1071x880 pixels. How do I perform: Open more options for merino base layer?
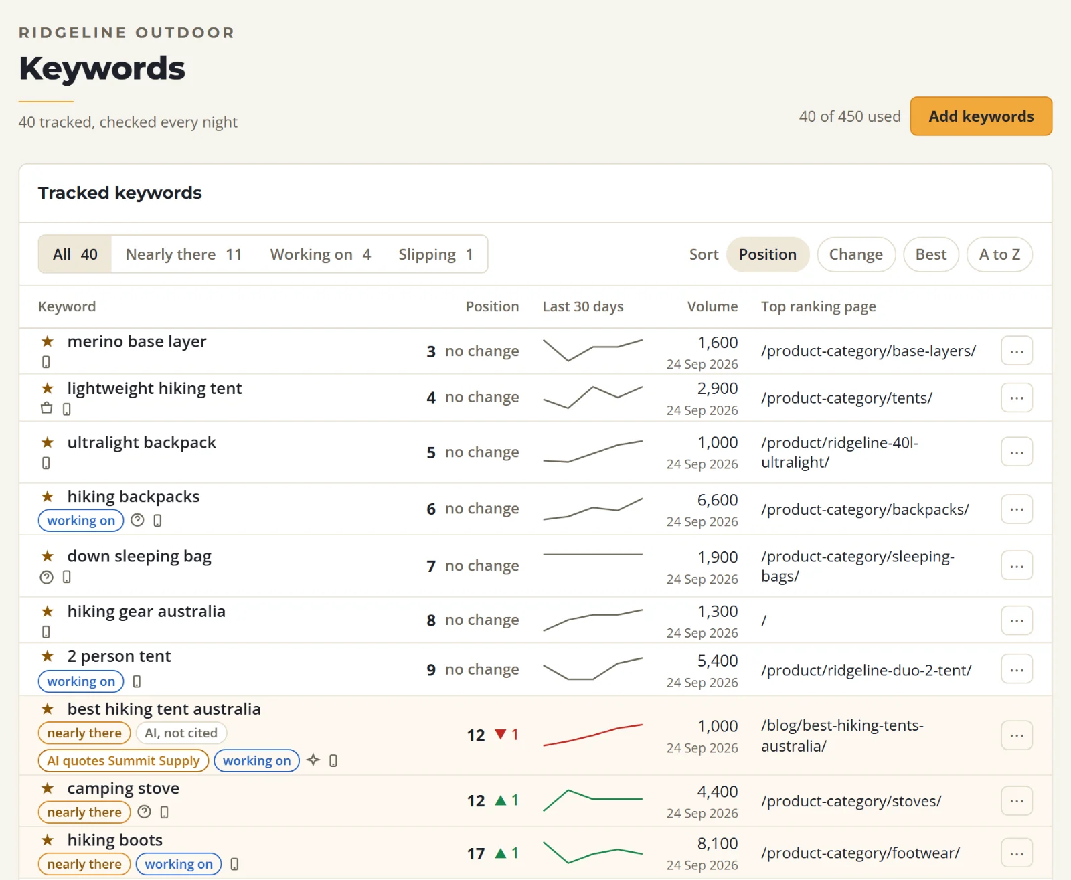(1017, 351)
